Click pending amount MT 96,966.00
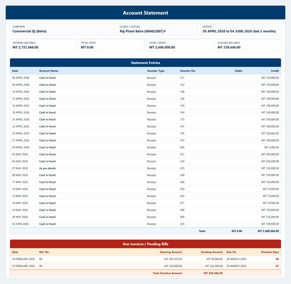The width and height of the screenshot is (291, 284). click(x=215, y=259)
